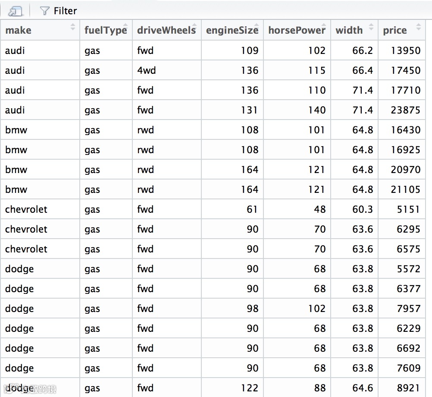Select the 4wd driveWheels cell
Viewport: 432px width, 397px height.
coord(167,70)
